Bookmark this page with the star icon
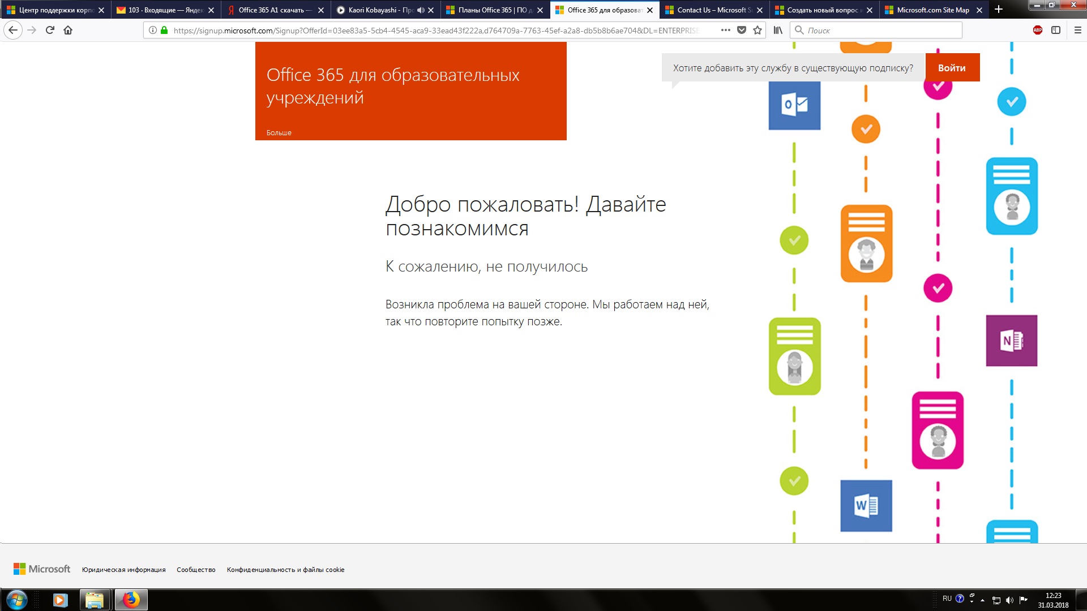Viewport: 1087px width, 611px height. pos(758,30)
